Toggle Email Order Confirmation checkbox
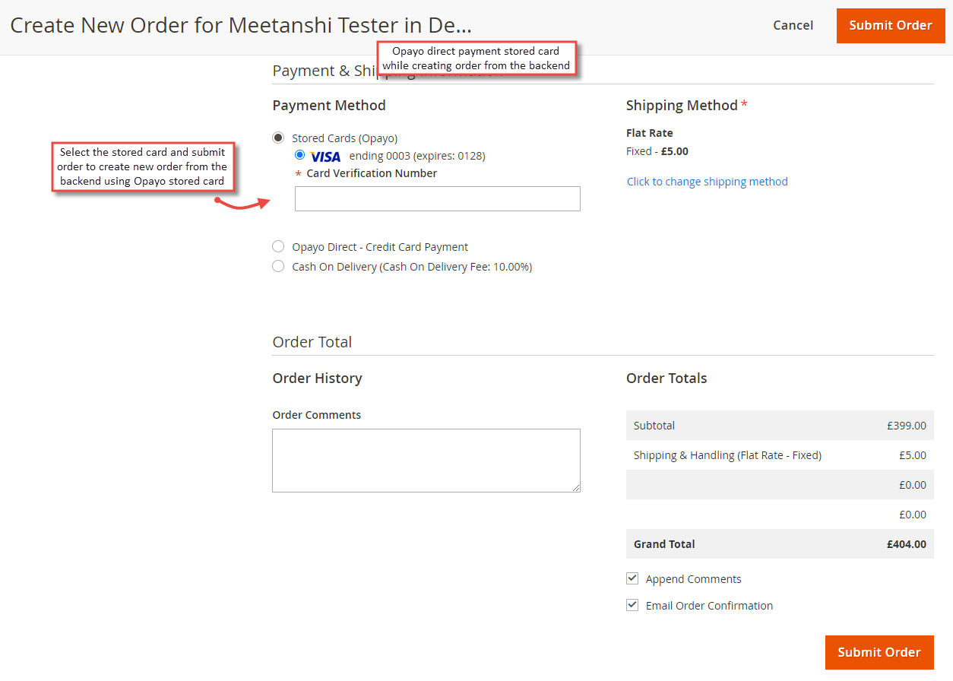 pyautogui.click(x=632, y=605)
